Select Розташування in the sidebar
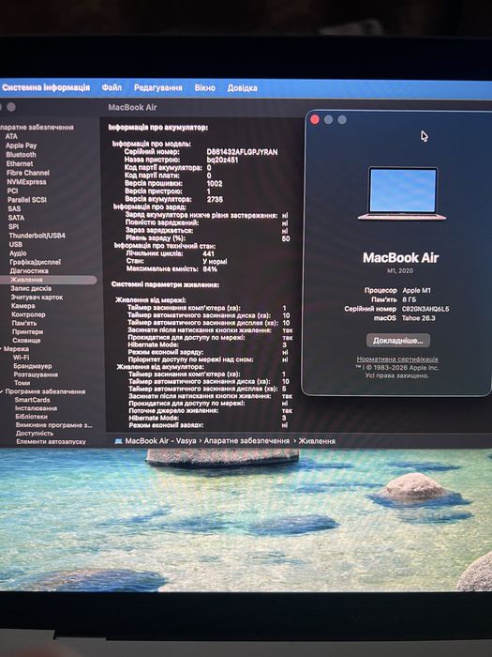 [36, 374]
